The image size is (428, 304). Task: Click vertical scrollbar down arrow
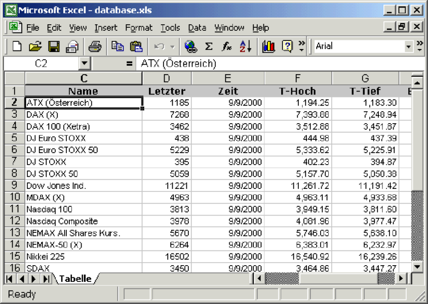pyautogui.click(x=417, y=267)
